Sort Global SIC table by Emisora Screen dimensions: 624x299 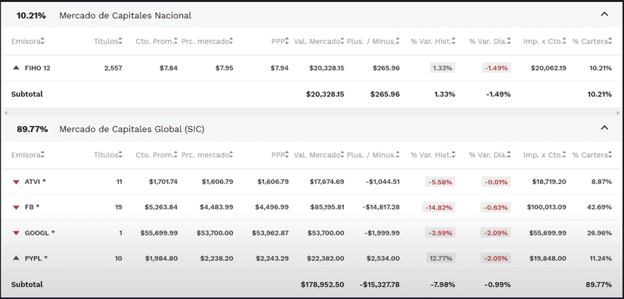28,155
